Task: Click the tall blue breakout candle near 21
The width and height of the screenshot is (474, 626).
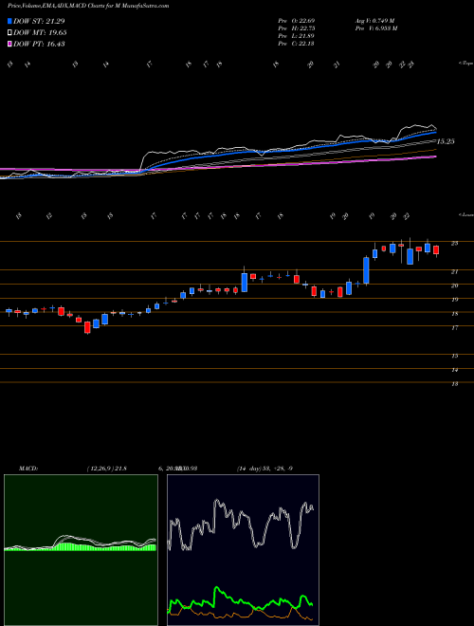Action: point(366,270)
